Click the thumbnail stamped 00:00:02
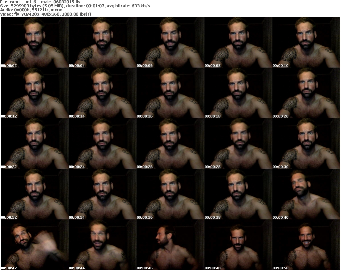Image resolution: width=341 pixels, height=270 pixels. tap(35, 42)
